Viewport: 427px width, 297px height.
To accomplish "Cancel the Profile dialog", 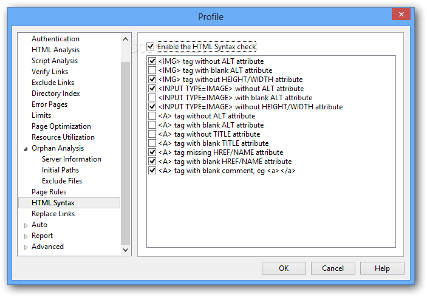I will pos(333,268).
